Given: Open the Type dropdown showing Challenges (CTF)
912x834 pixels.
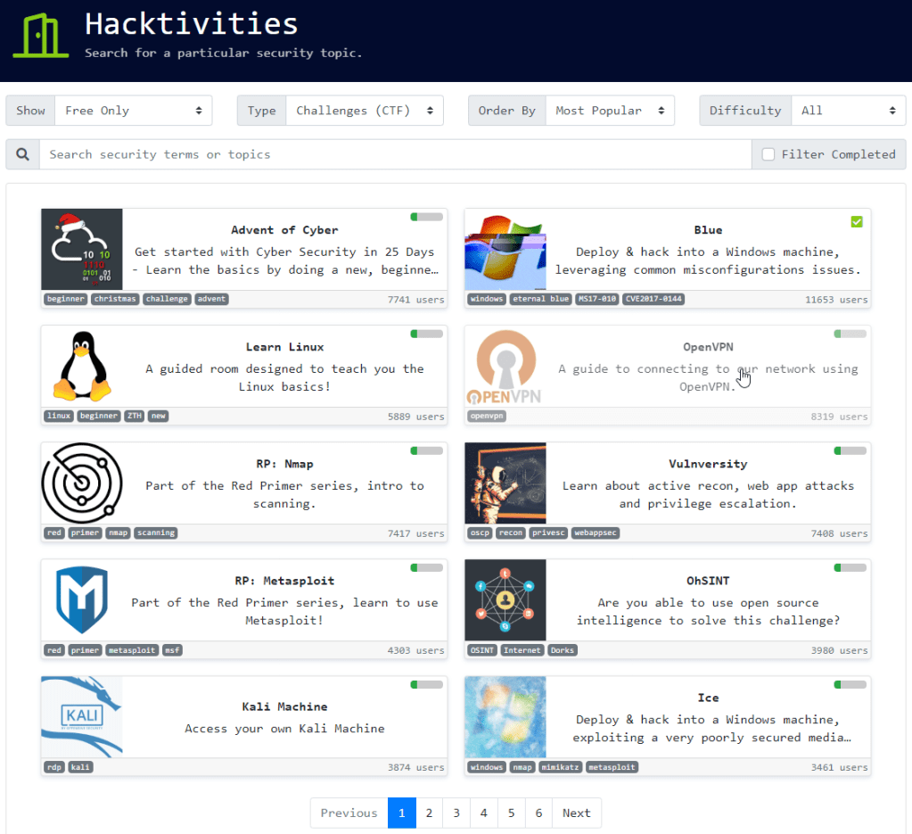Looking at the screenshot, I should [x=365, y=111].
